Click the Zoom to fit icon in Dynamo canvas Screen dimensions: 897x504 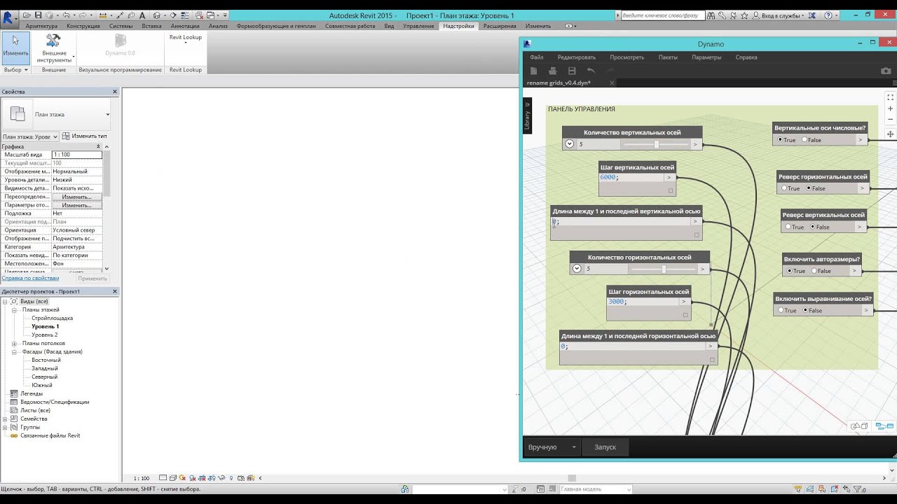click(x=891, y=97)
